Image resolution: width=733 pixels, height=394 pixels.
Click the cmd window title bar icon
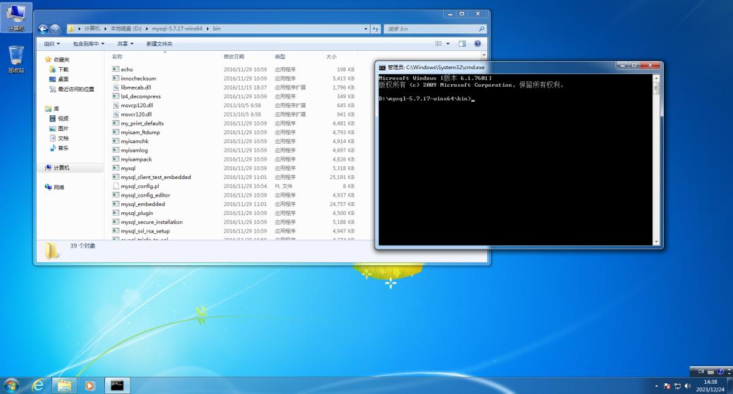tap(382, 68)
